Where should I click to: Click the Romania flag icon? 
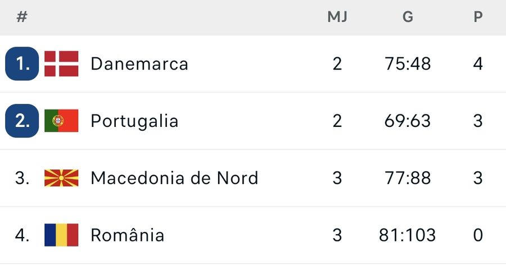61,235
